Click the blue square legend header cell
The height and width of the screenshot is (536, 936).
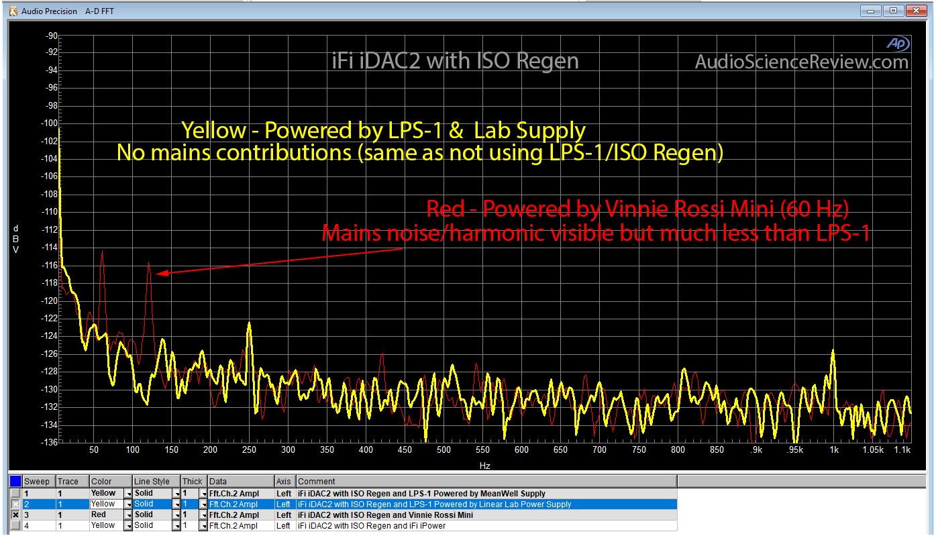coord(15,481)
